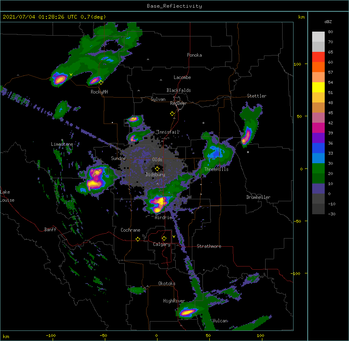The height and width of the screenshot is (341, 349).
Task: Click the HighRiver label
Action: [x=174, y=301]
